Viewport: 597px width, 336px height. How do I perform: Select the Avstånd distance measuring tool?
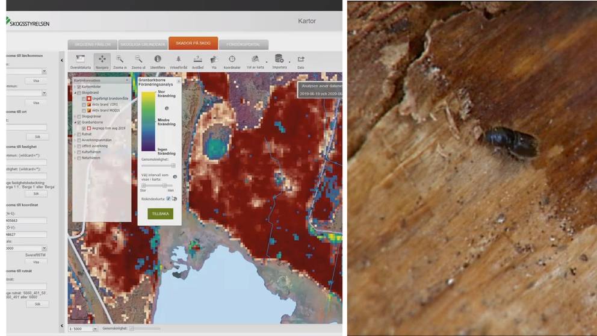(197, 60)
